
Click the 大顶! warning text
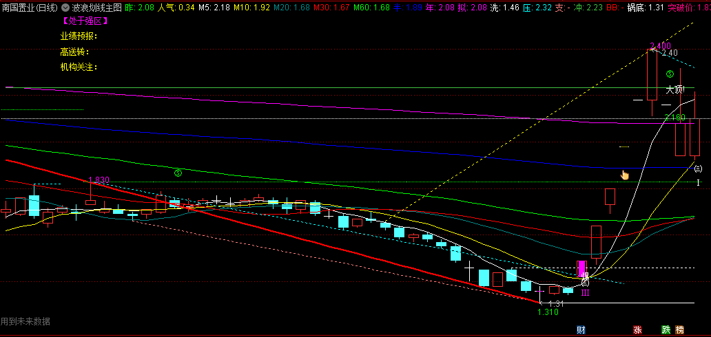[675, 89]
